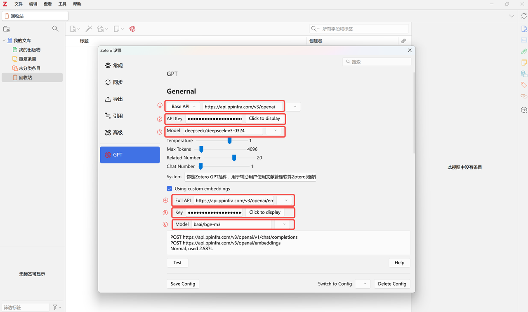Image resolution: width=528 pixels, height=312 pixels.
Task: Select the GPT settings section
Action: click(130, 155)
